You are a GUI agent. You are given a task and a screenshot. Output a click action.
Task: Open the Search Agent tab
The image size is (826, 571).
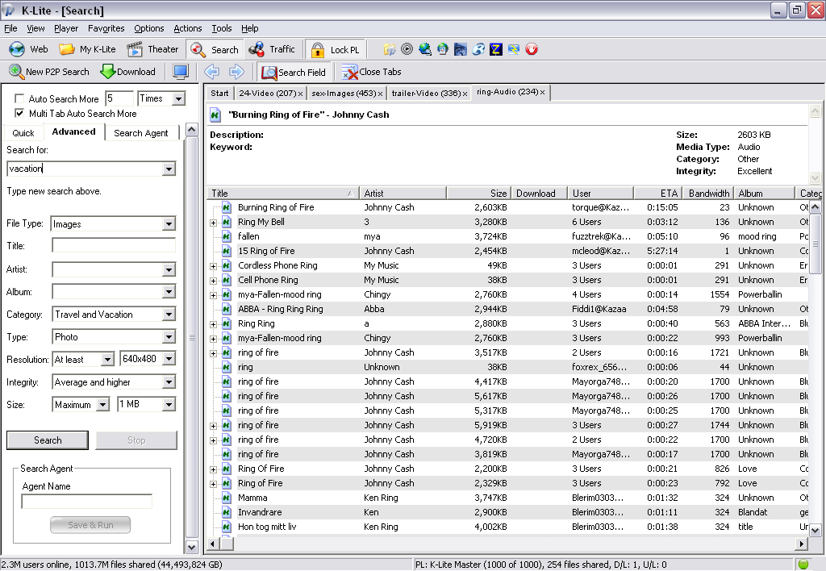tap(140, 133)
